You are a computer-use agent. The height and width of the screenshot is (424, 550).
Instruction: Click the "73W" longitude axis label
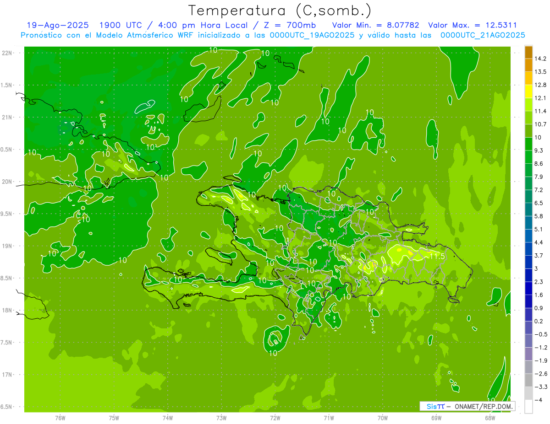click(221, 418)
